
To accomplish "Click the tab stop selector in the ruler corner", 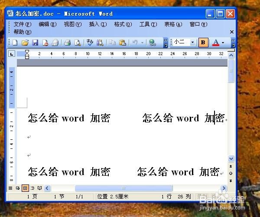I will point(12,54).
